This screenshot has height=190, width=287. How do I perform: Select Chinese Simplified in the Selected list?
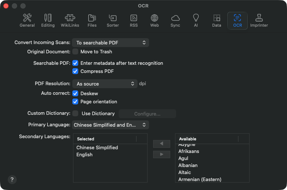[x=97, y=147]
